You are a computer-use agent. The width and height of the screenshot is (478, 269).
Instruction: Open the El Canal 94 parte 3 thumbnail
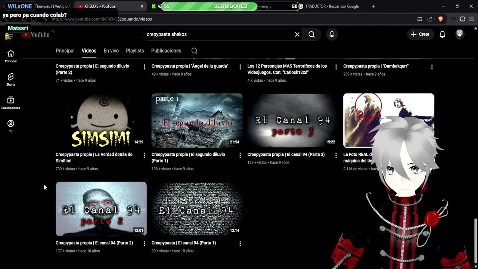click(x=293, y=121)
